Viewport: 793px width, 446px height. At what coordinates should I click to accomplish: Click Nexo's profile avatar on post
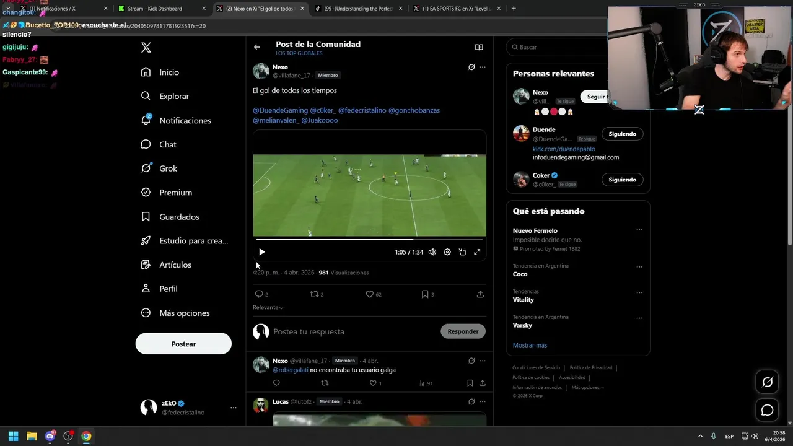click(x=261, y=71)
